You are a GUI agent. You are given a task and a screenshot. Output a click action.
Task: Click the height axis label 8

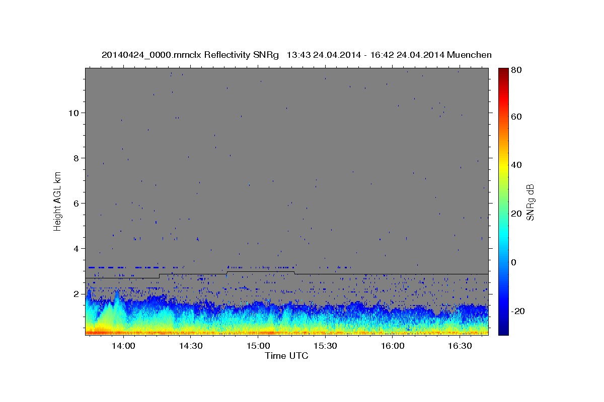click(x=77, y=158)
